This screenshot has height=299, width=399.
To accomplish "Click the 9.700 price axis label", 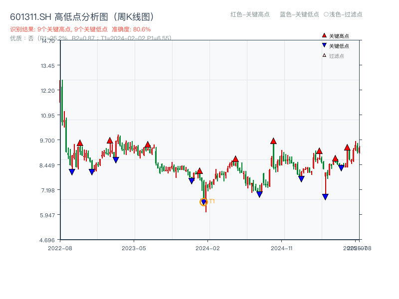I will click(47, 141).
